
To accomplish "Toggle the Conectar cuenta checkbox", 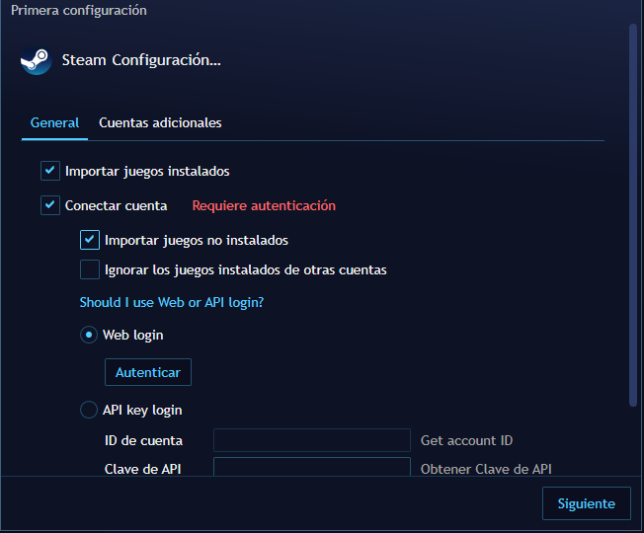I will tap(50, 205).
